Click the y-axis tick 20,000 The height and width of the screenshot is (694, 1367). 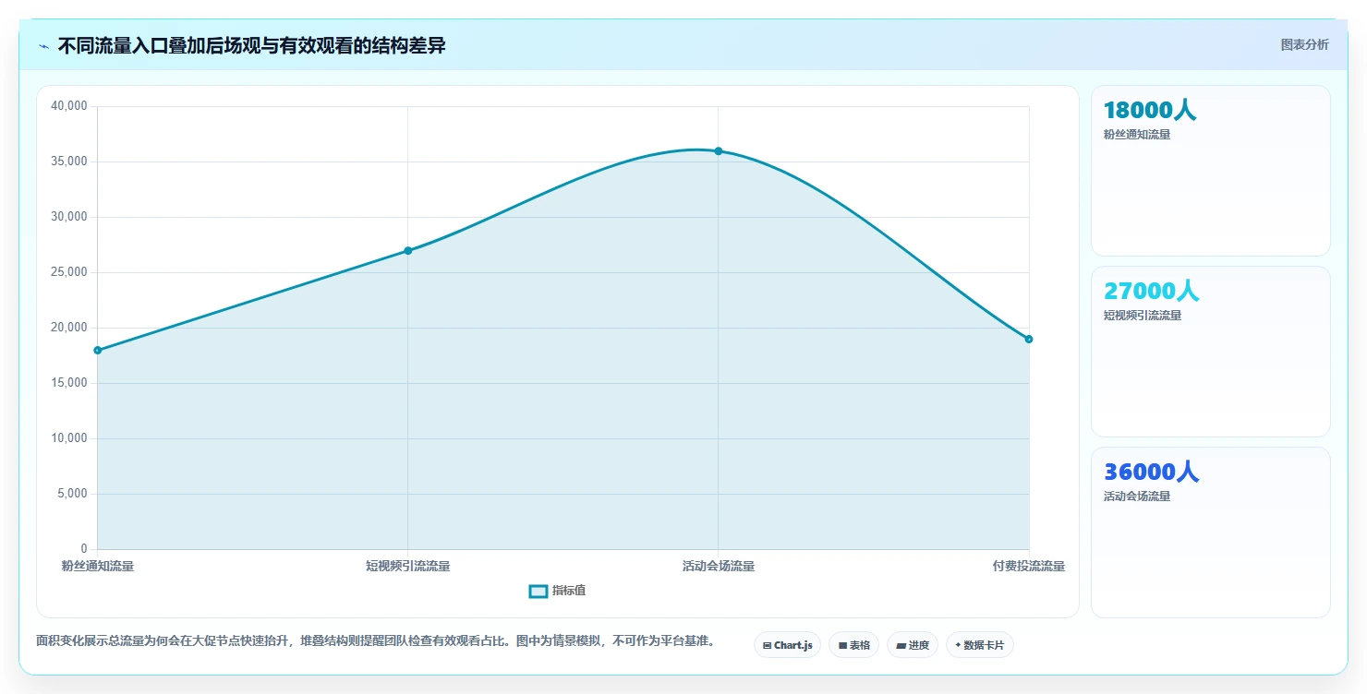(69, 328)
